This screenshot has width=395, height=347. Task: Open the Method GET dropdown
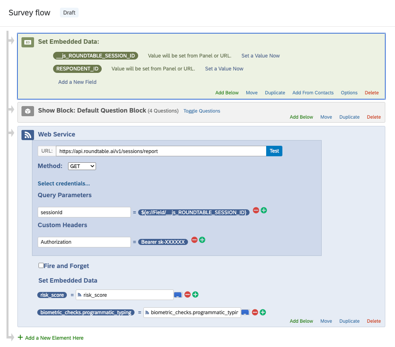click(x=82, y=166)
